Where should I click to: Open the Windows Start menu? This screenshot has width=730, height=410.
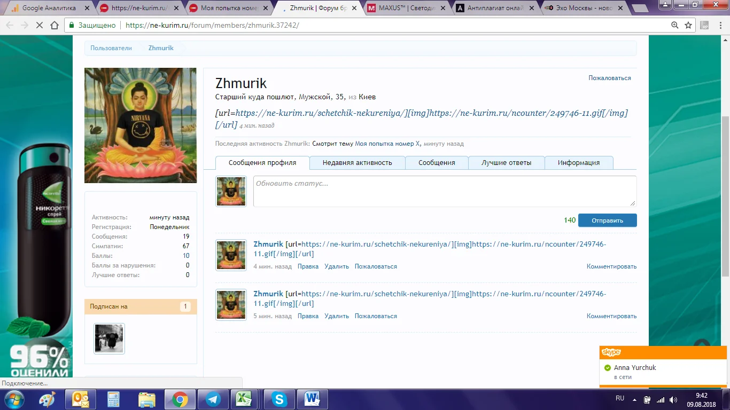pos(13,399)
